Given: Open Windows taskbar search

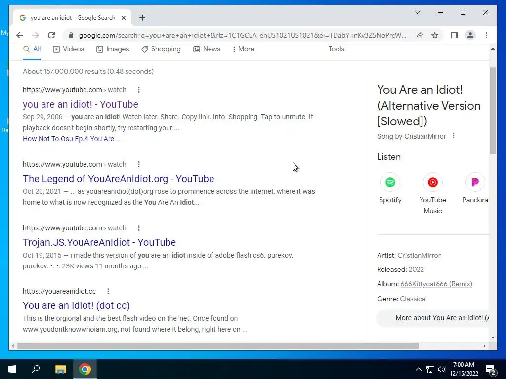Looking at the screenshot, I should 36,369.
